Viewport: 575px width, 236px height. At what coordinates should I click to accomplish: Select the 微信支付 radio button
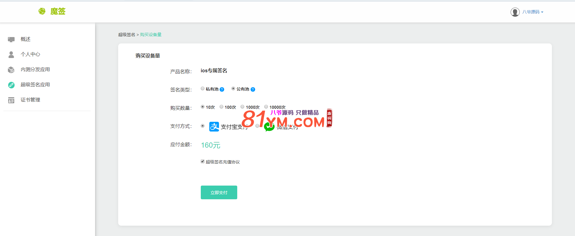[x=257, y=126]
